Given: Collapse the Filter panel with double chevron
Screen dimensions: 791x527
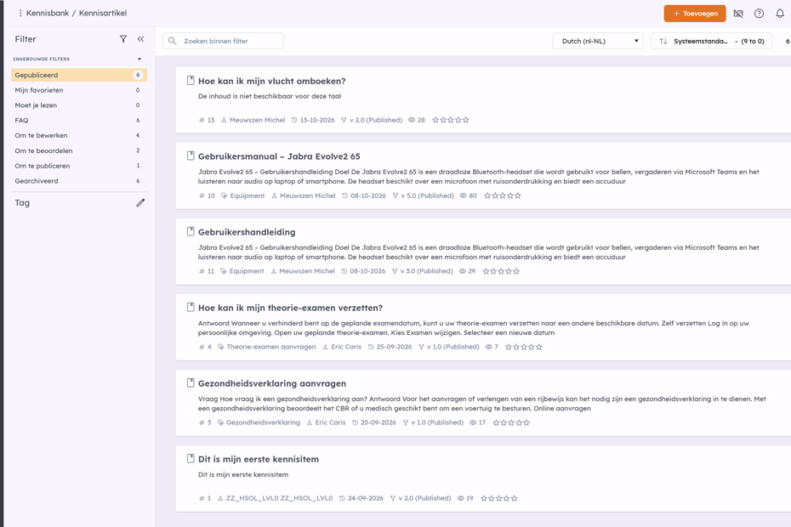Looking at the screenshot, I should (140, 39).
